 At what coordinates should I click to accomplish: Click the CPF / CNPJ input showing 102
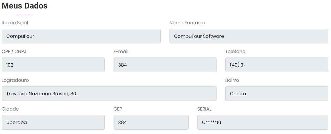point(53,65)
